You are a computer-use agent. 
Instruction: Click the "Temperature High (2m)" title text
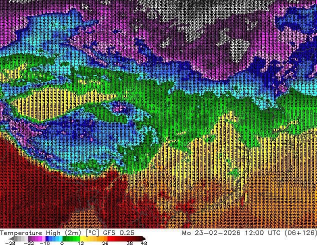[x=40, y=233]
